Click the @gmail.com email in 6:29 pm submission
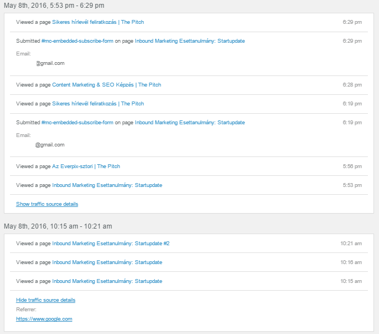Image resolution: width=379 pixels, height=334 pixels. point(50,63)
